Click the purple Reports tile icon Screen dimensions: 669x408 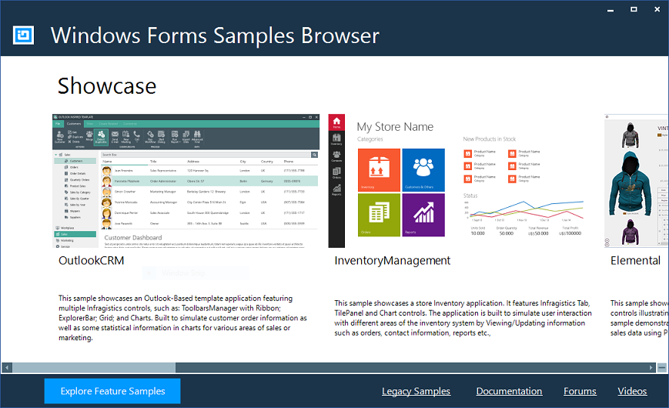point(423,215)
